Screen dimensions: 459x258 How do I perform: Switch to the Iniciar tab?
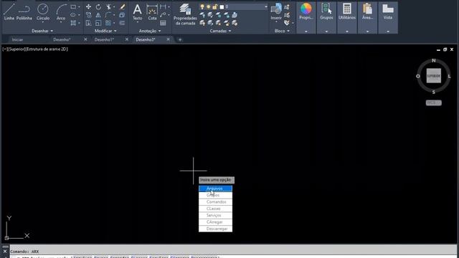pos(17,39)
